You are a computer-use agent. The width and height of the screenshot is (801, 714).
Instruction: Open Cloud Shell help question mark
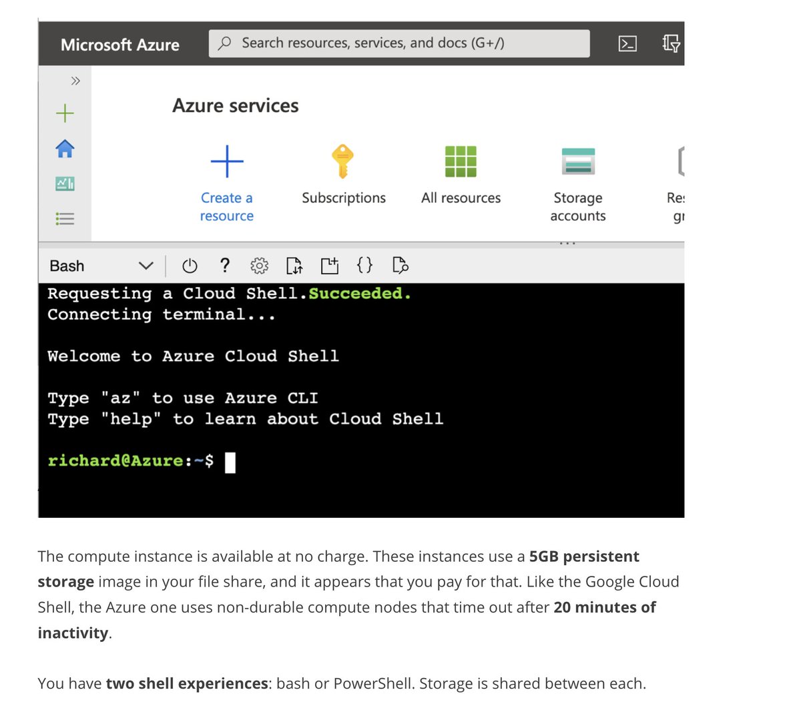pos(225,266)
